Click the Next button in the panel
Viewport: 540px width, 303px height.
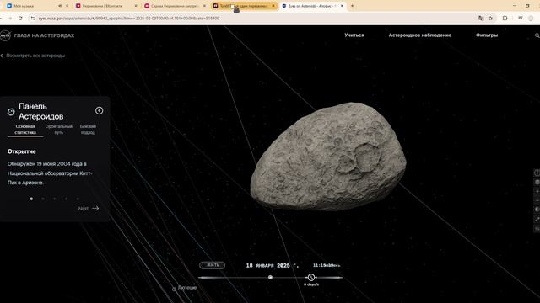89,208
